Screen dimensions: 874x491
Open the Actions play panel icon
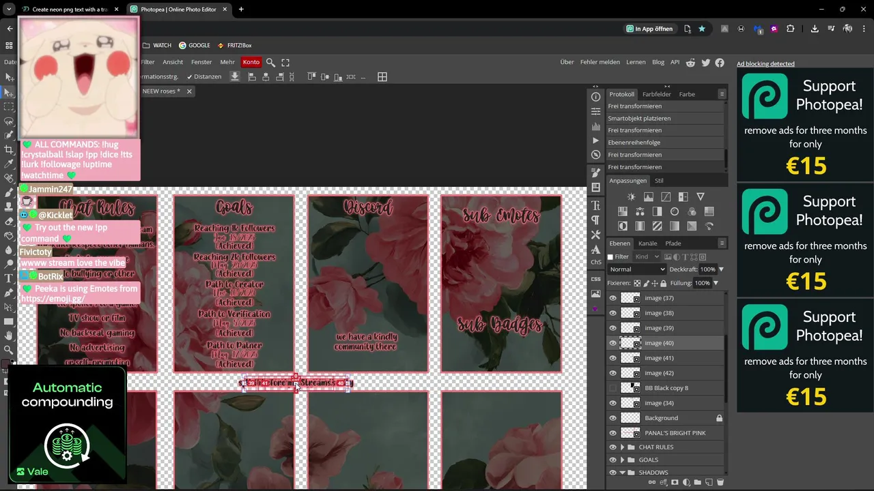[595, 140]
